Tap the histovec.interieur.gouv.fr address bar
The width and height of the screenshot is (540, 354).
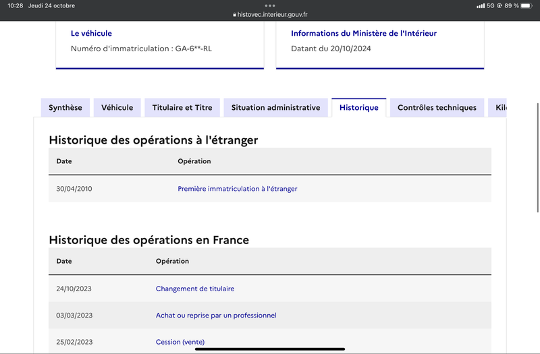pyautogui.click(x=270, y=14)
